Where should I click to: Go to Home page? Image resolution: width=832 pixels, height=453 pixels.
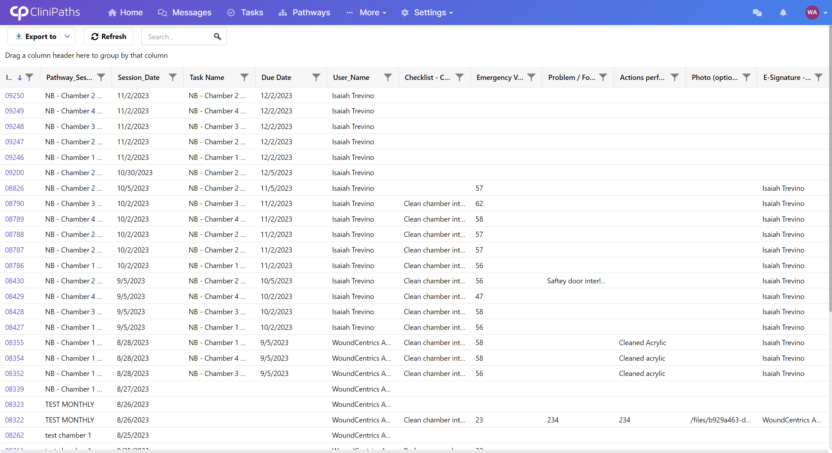tap(125, 13)
